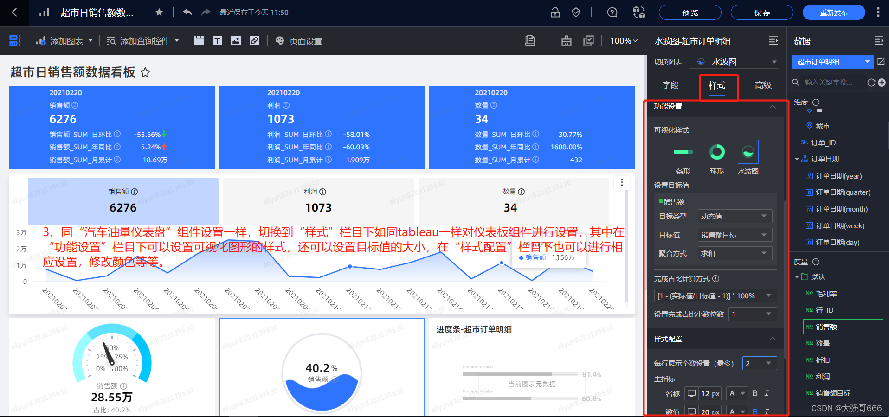Collapse the 数据 data panel

(x=879, y=41)
